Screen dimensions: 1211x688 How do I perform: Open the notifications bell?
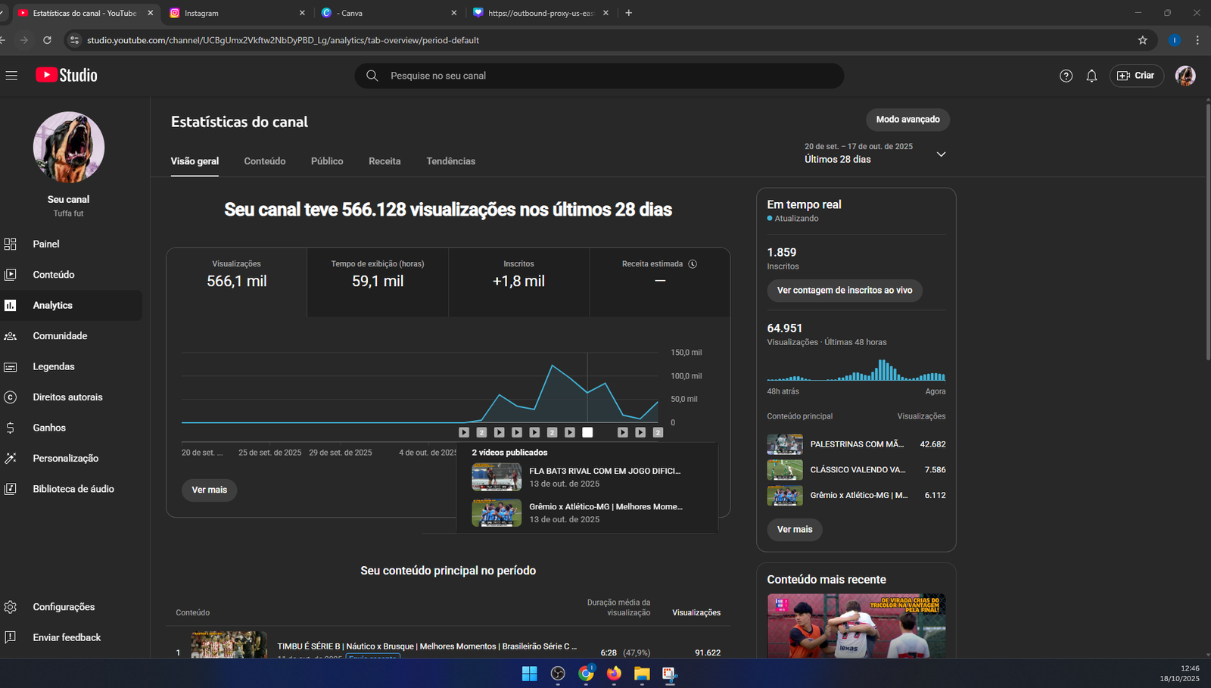[1091, 76]
